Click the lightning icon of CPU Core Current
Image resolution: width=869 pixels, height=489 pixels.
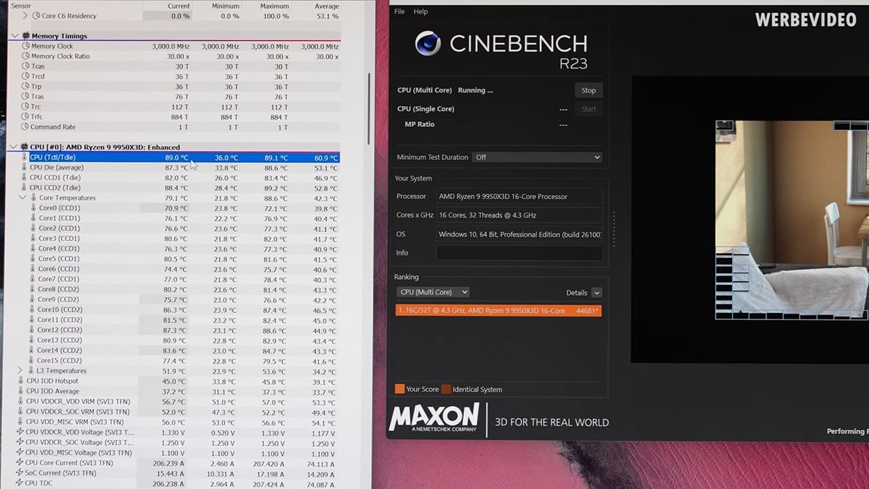click(x=20, y=462)
